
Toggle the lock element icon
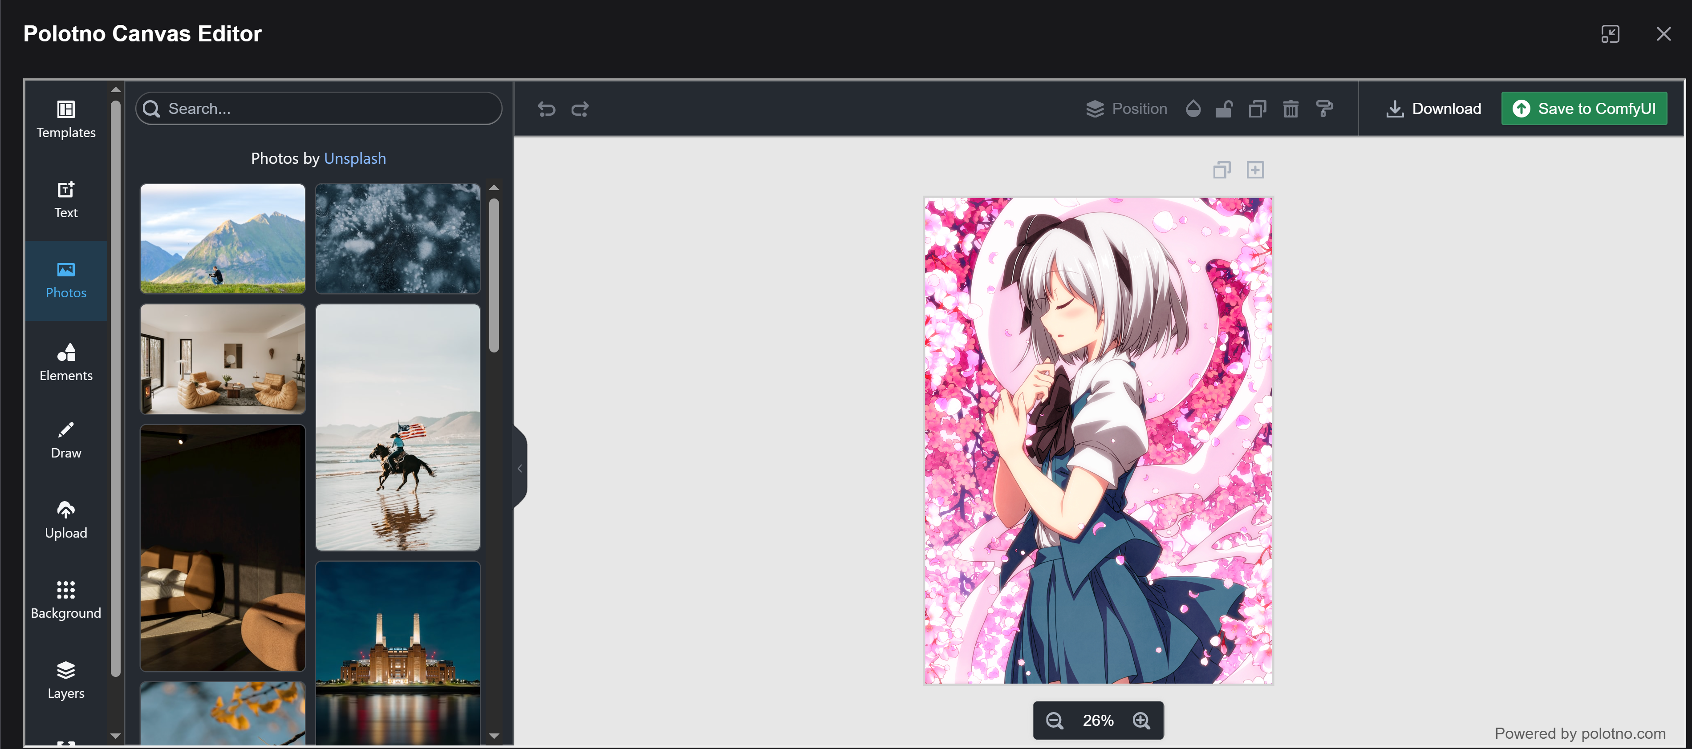point(1224,109)
